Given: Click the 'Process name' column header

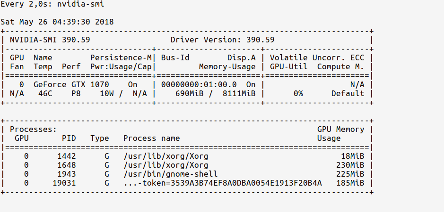Looking at the screenshot, I should [x=151, y=139].
